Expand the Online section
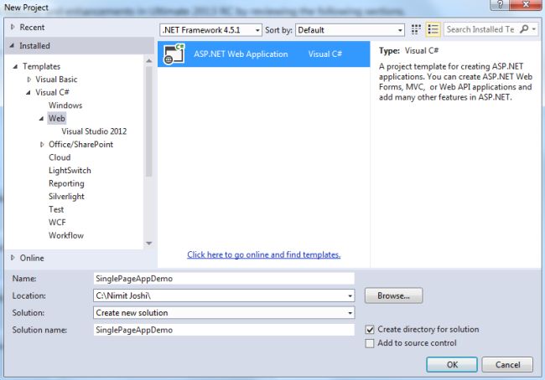The height and width of the screenshot is (380, 545). [13, 258]
